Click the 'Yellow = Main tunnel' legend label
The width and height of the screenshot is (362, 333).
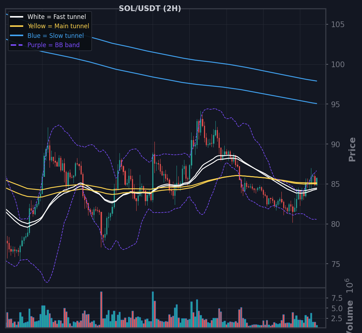coord(58,26)
